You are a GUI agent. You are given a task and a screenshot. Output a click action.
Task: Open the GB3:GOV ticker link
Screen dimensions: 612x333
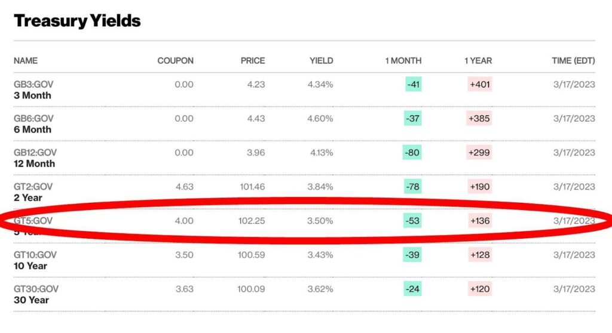point(33,85)
